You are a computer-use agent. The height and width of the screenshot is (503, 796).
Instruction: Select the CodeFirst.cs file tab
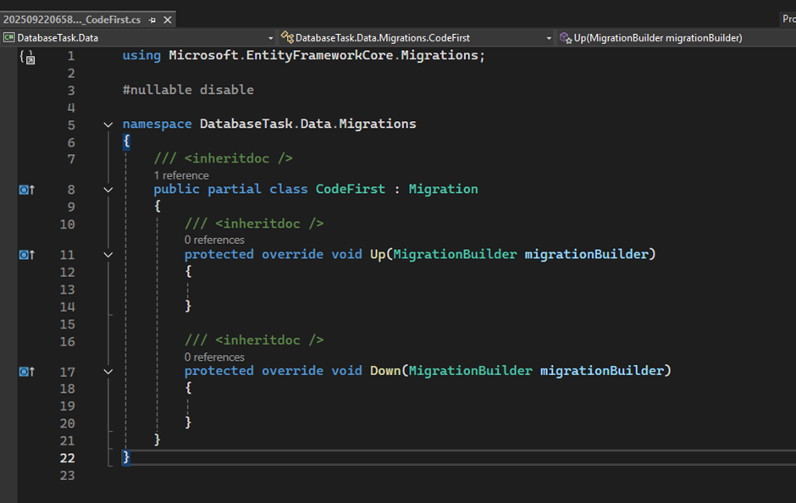pos(72,19)
